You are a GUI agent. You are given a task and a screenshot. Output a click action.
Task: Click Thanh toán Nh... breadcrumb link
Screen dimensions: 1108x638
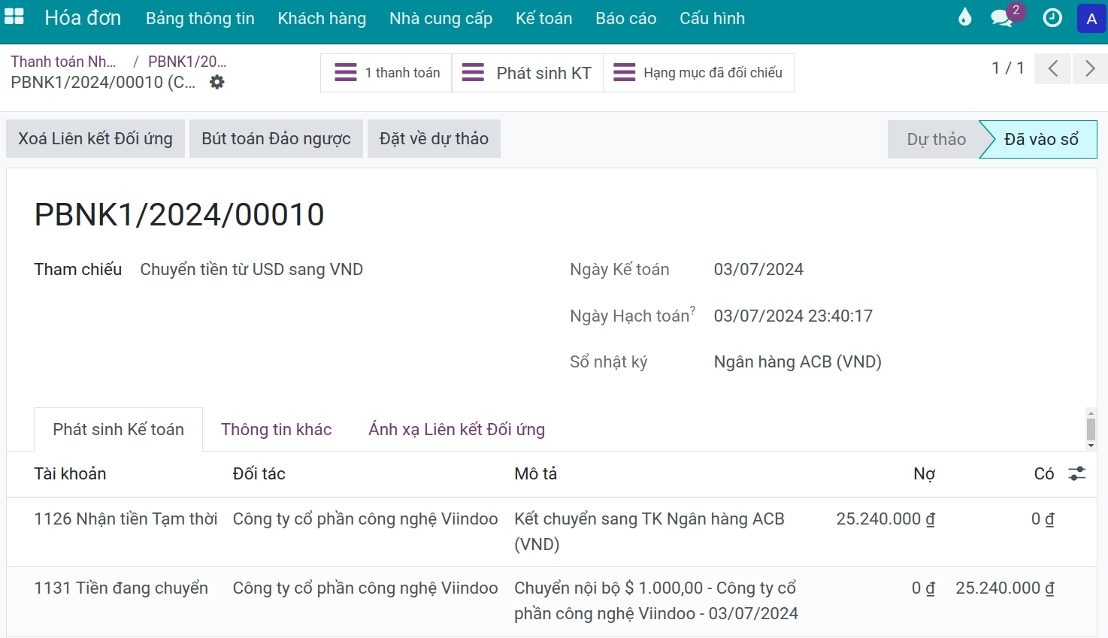click(63, 62)
